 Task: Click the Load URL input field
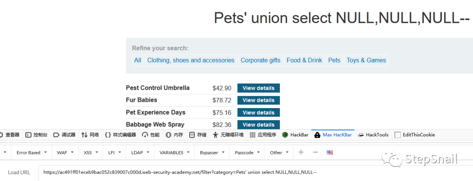pyautogui.click(x=254, y=172)
